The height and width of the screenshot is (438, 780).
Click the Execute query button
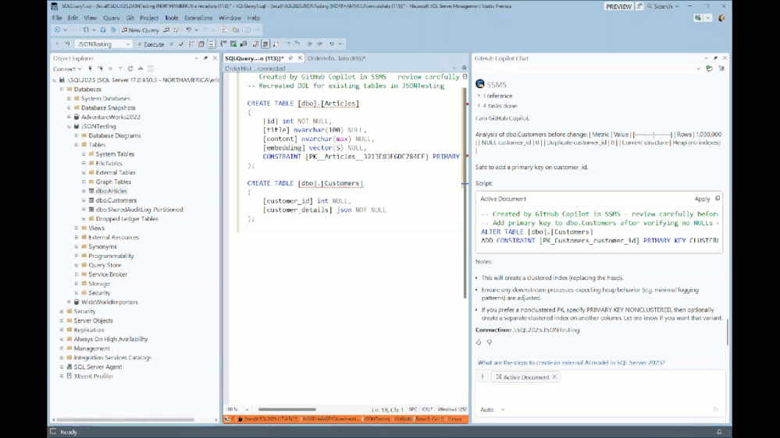[151, 44]
